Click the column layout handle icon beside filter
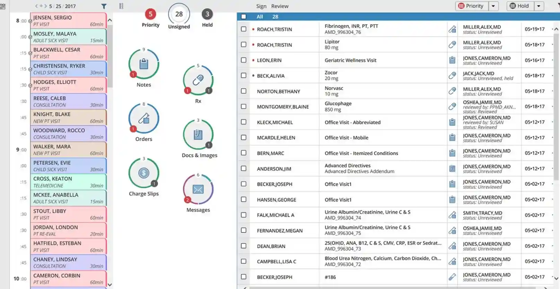 pyautogui.click(x=121, y=6)
